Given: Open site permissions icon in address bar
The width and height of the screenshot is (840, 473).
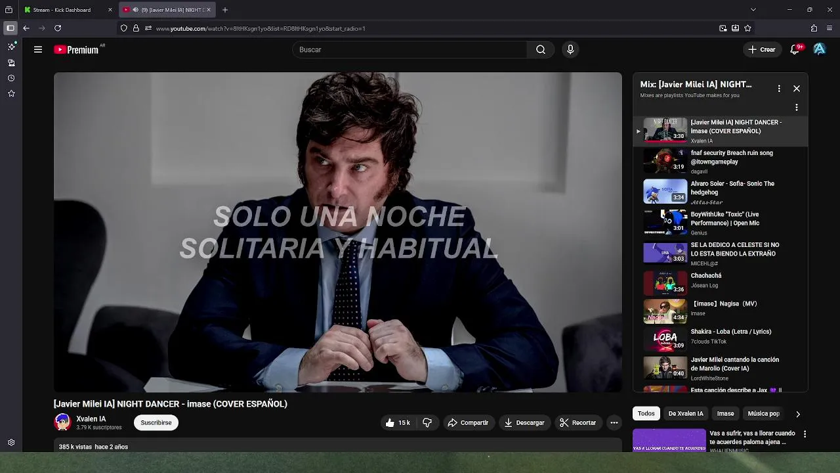Looking at the screenshot, I should point(148,28).
